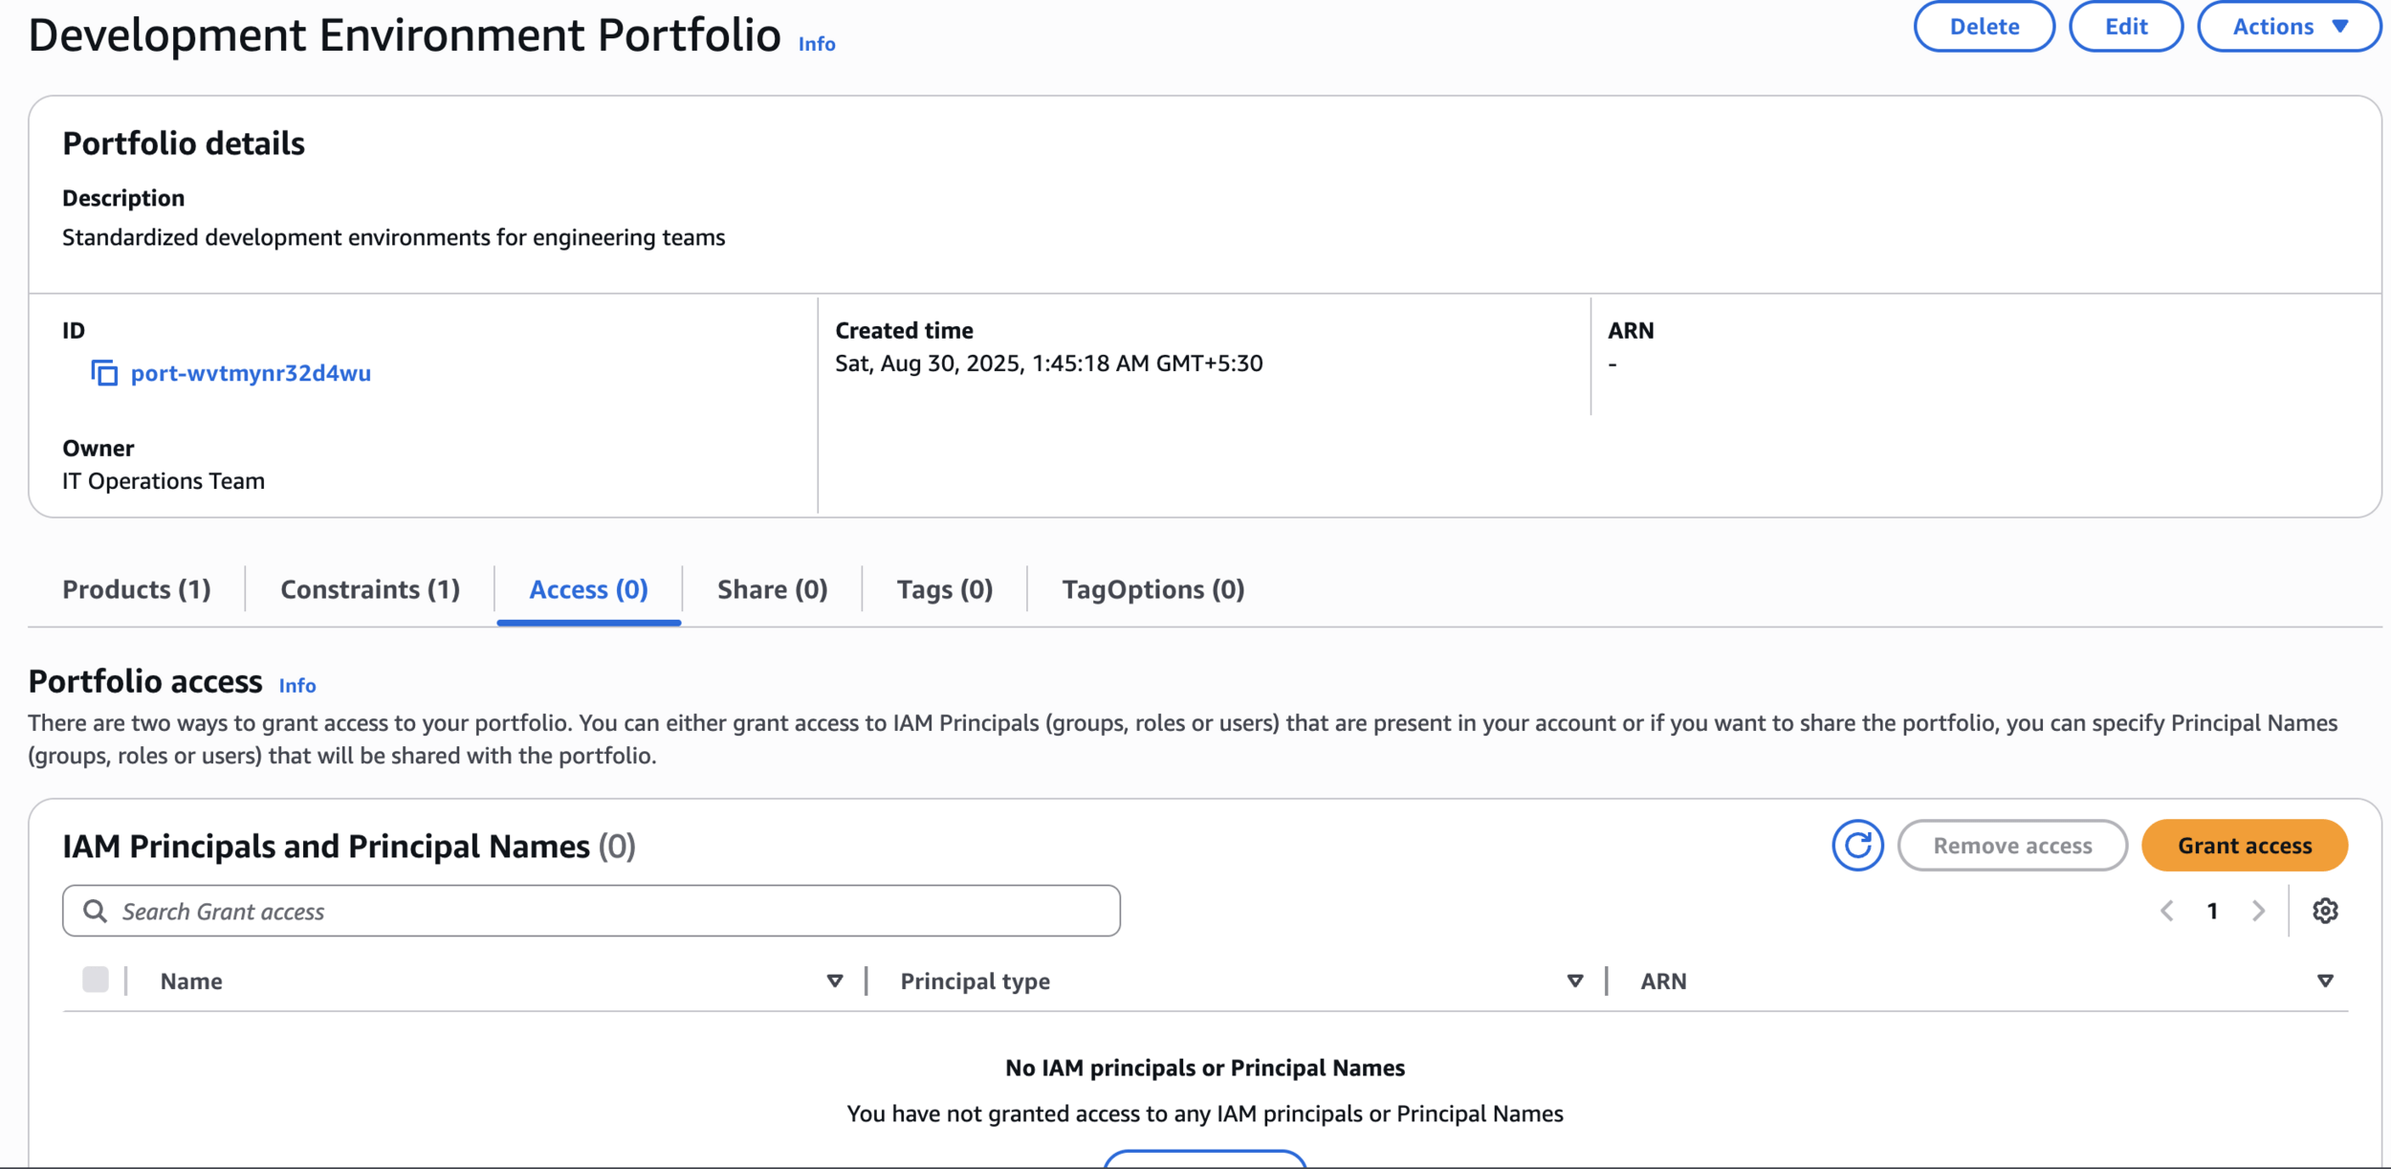The width and height of the screenshot is (2391, 1169).
Task: Click the refresh icon for IAM principals
Action: (1856, 846)
